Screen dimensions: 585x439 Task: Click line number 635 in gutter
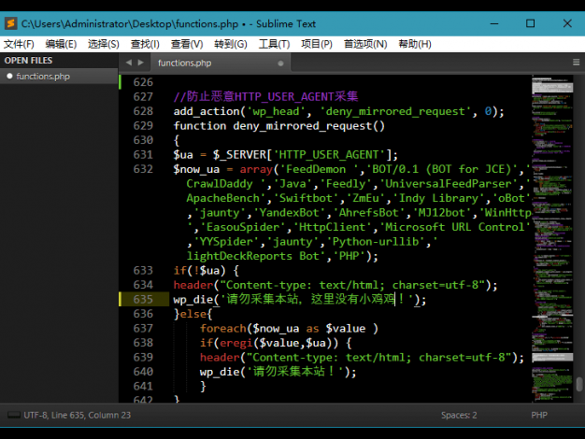click(143, 299)
